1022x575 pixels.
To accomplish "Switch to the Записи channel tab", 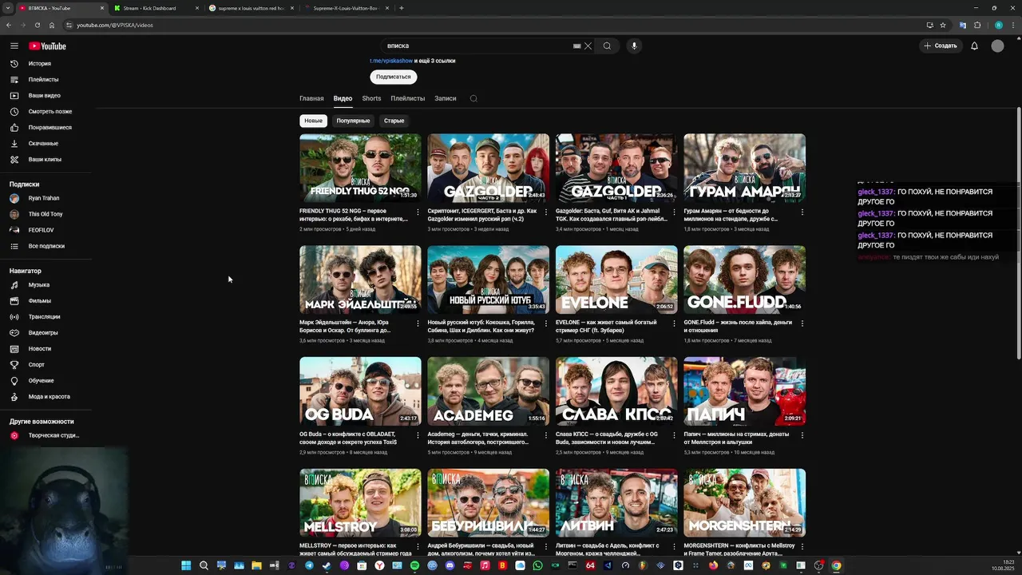I will pos(446,98).
